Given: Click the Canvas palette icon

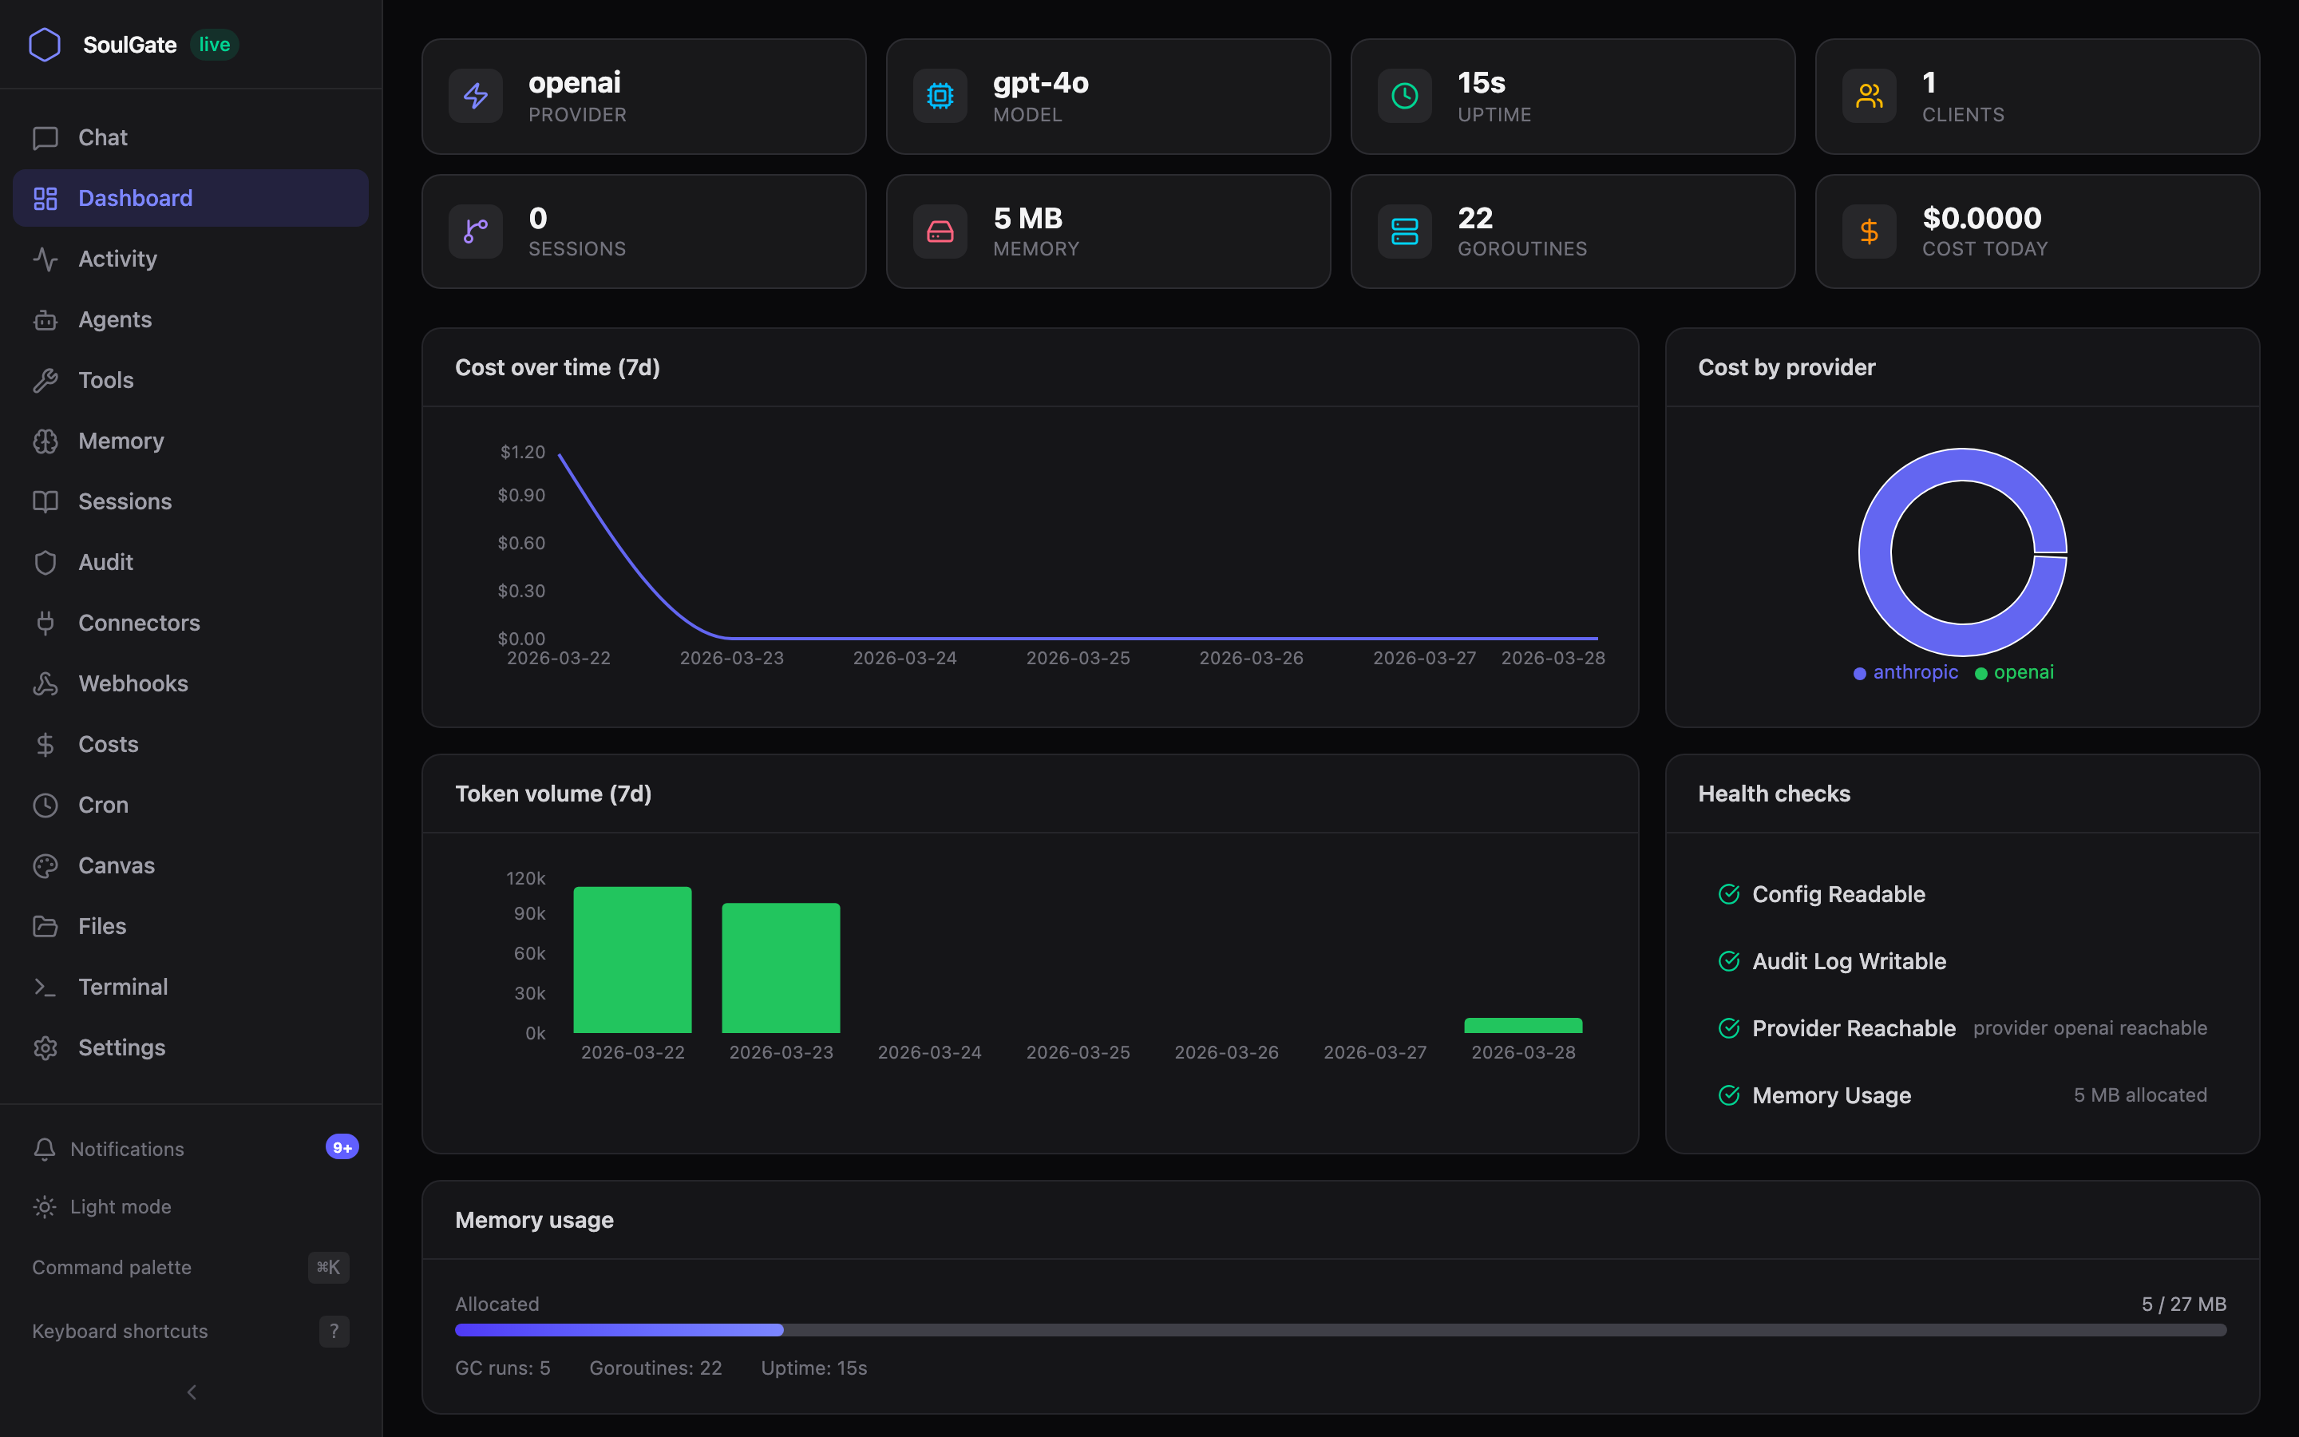Looking at the screenshot, I should (46, 866).
